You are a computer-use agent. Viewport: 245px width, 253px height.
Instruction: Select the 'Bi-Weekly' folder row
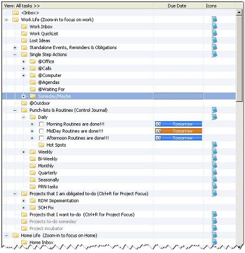(119, 159)
